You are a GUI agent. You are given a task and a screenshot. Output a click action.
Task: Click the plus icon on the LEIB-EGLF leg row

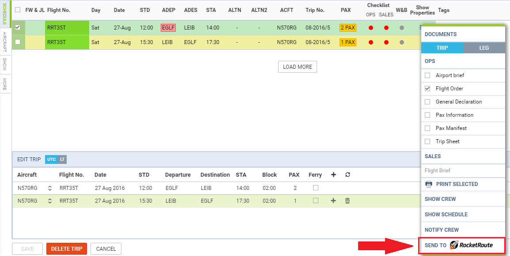tap(333, 201)
